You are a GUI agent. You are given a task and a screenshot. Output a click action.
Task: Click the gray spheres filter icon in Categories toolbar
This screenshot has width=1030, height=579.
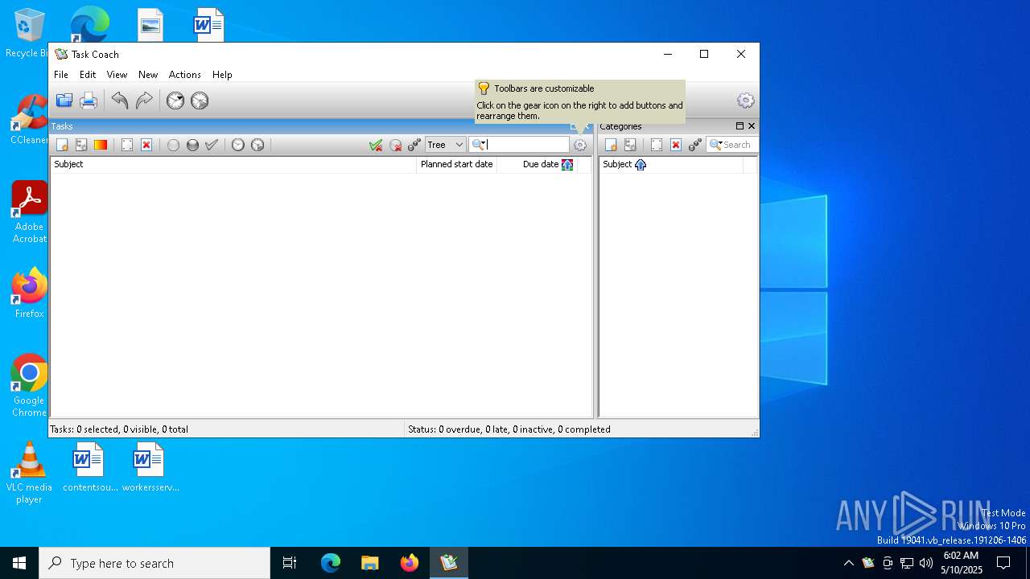695,145
